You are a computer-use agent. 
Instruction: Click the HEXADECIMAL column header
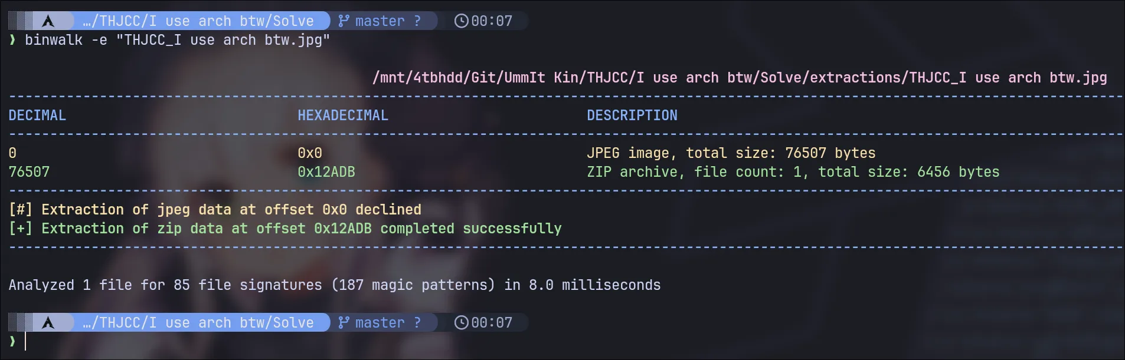[x=342, y=115]
